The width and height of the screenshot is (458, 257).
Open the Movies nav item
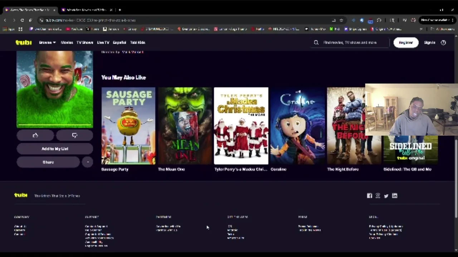[x=67, y=42]
